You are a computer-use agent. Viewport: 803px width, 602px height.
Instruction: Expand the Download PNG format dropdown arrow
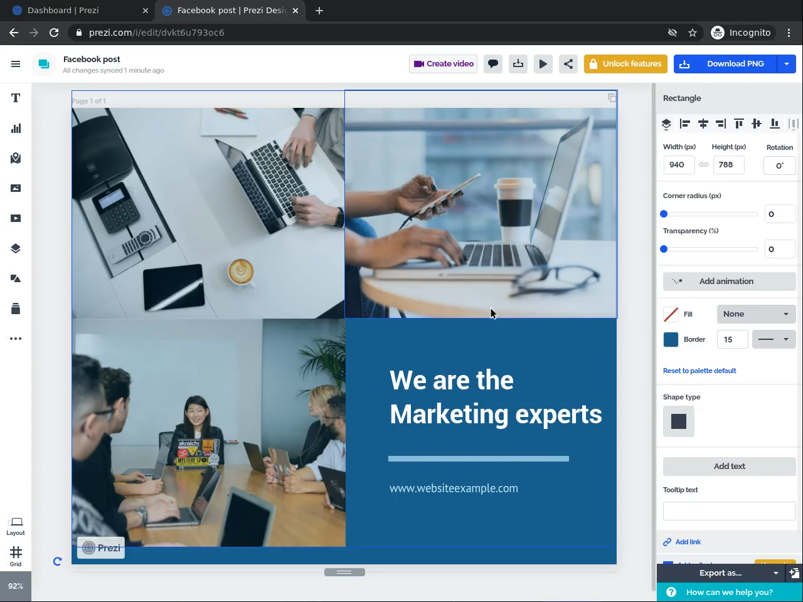[x=787, y=64]
